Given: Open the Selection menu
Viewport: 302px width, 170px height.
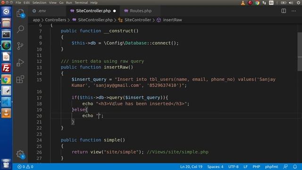Looking at the screenshot, I should click(x=39, y=3).
